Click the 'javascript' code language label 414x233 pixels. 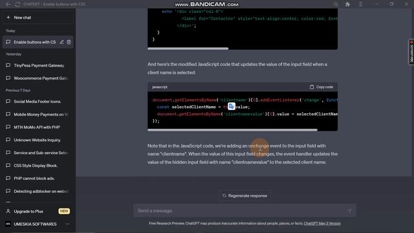[x=160, y=87]
